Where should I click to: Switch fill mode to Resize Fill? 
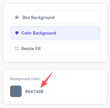(55, 48)
